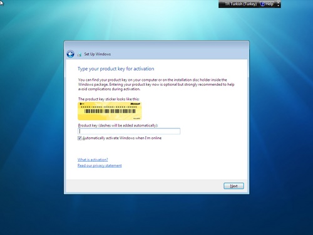Click the Help question mark icon
This screenshot has height=235, width=313.
pos(262,4)
